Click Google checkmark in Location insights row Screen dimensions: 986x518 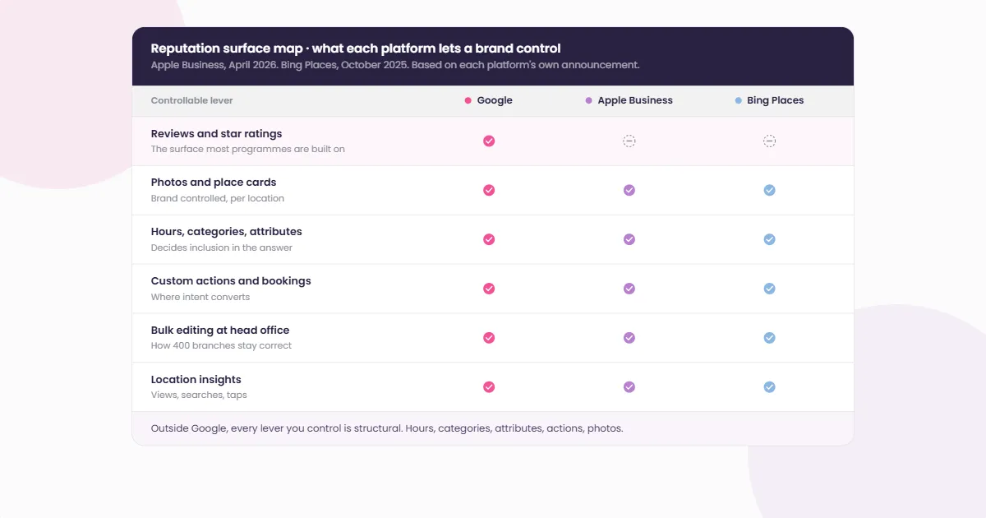489,387
